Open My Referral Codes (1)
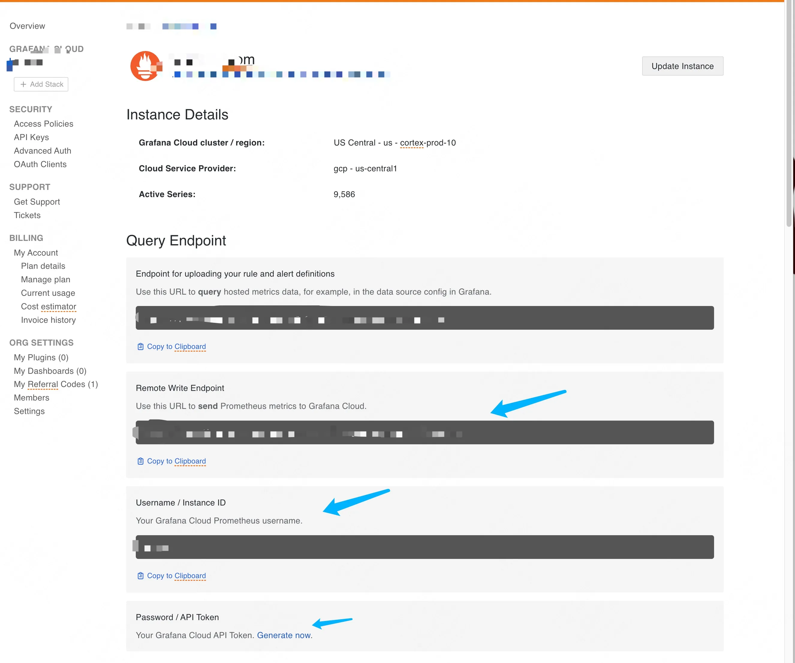The image size is (795, 663). [56, 384]
